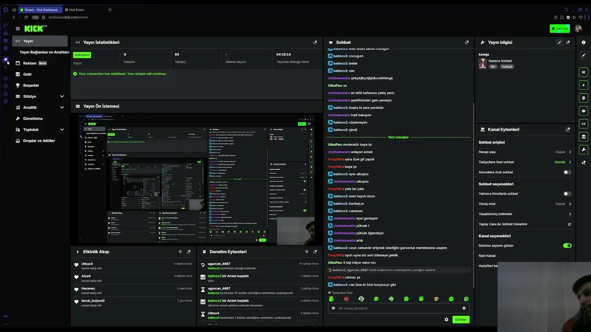The height and width of the screenshot is (332, 591).
Task: Toggle the wrench widget in right rail
Action: click(x=584, y=149)
